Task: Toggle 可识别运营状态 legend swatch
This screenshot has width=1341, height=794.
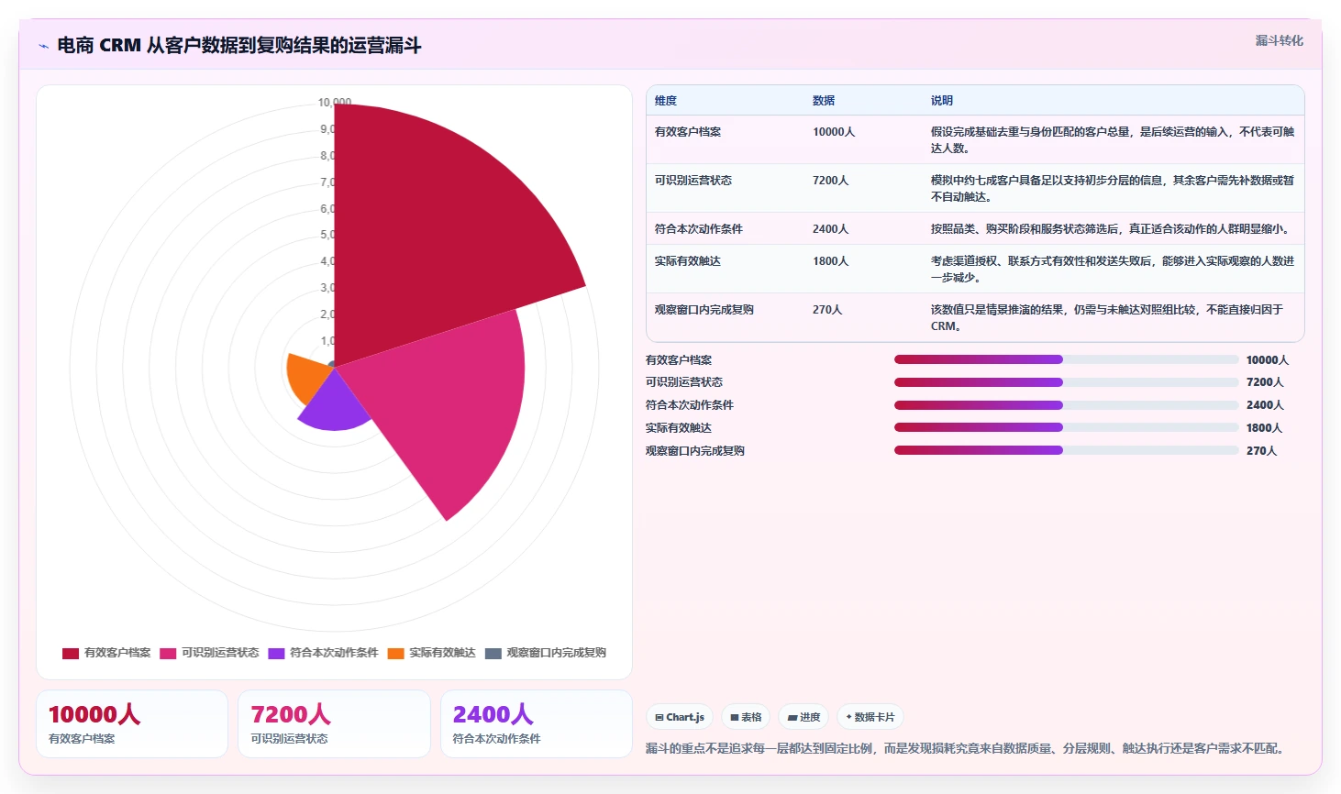Action: pyautogui.click(x=168, y=654)
